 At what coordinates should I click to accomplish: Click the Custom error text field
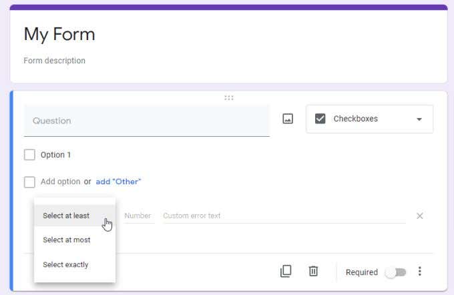[284, 216]
